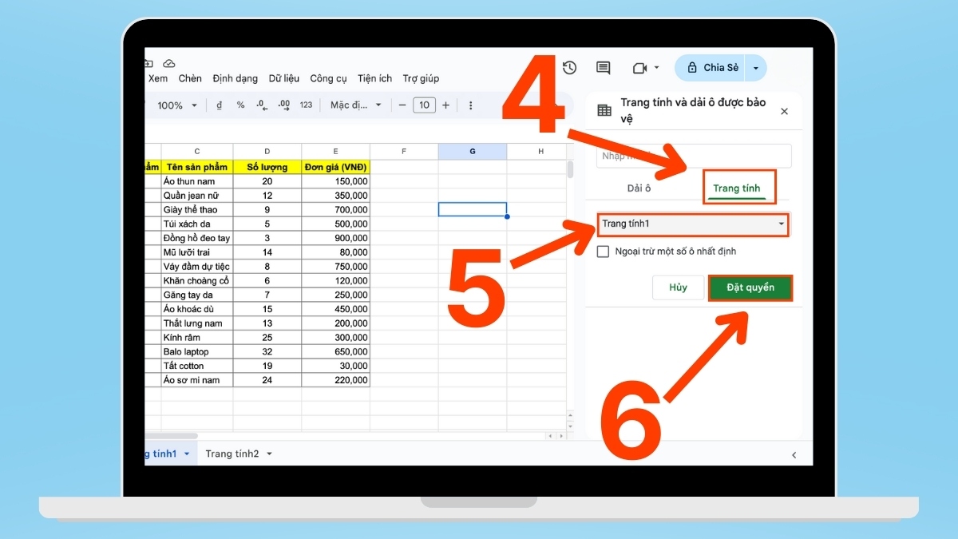
Task: Increase font size plus button
Action: pyautogui.click(x=445, y=105)
